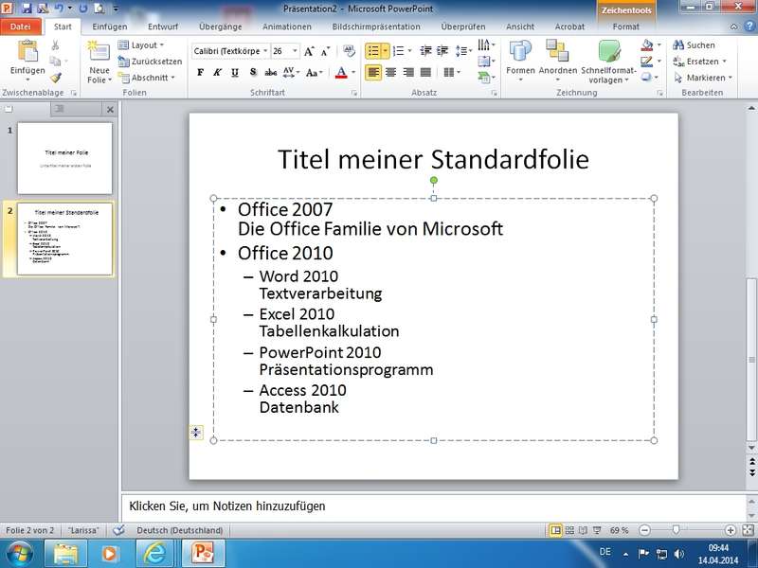The width and height of the screenshot is (758, 568).
Task: Open the Datei file tab
Action: [x=20, y=27]
